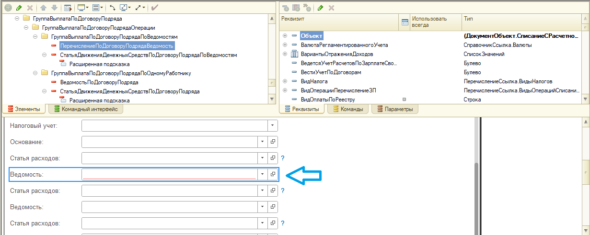590x235 pixels.
Task: Click the delete X icon in attributes toolbar
Action: pyautogui.click(x=331, y=8)
